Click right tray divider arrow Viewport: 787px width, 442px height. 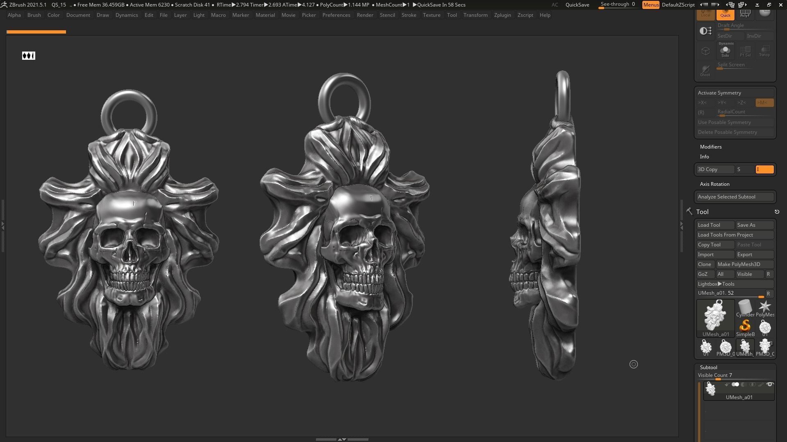(682, 225)
